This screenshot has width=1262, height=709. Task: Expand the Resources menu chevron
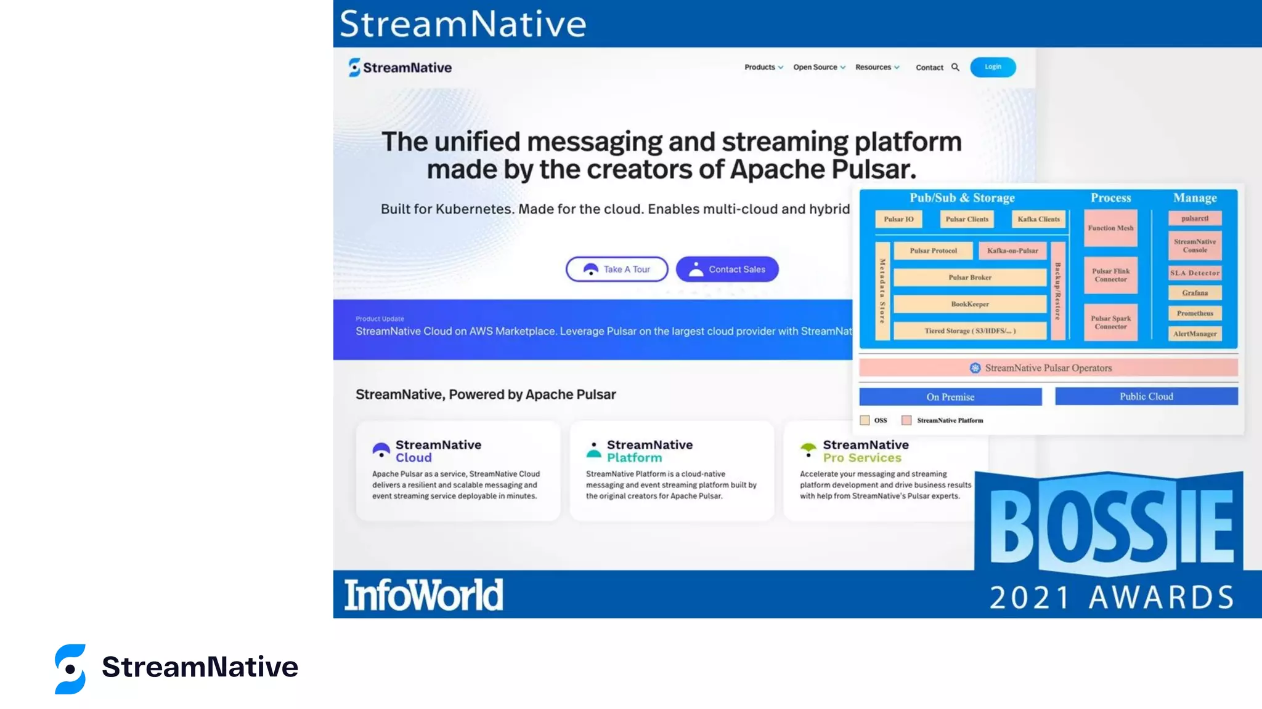pos(897,68)
